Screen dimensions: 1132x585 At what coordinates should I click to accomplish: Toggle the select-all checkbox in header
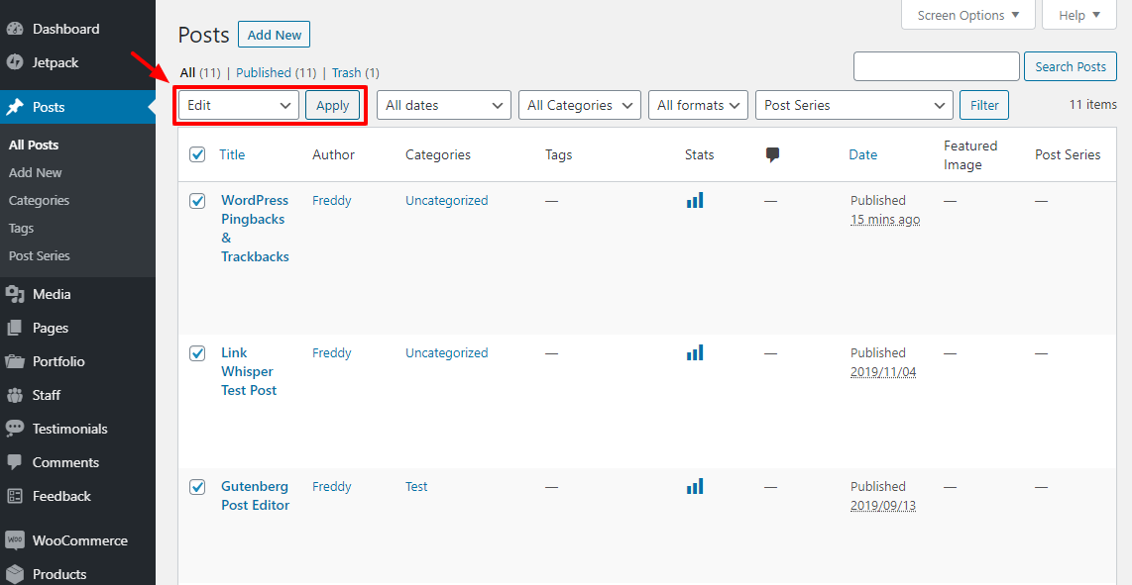click(x=197, y=154)
